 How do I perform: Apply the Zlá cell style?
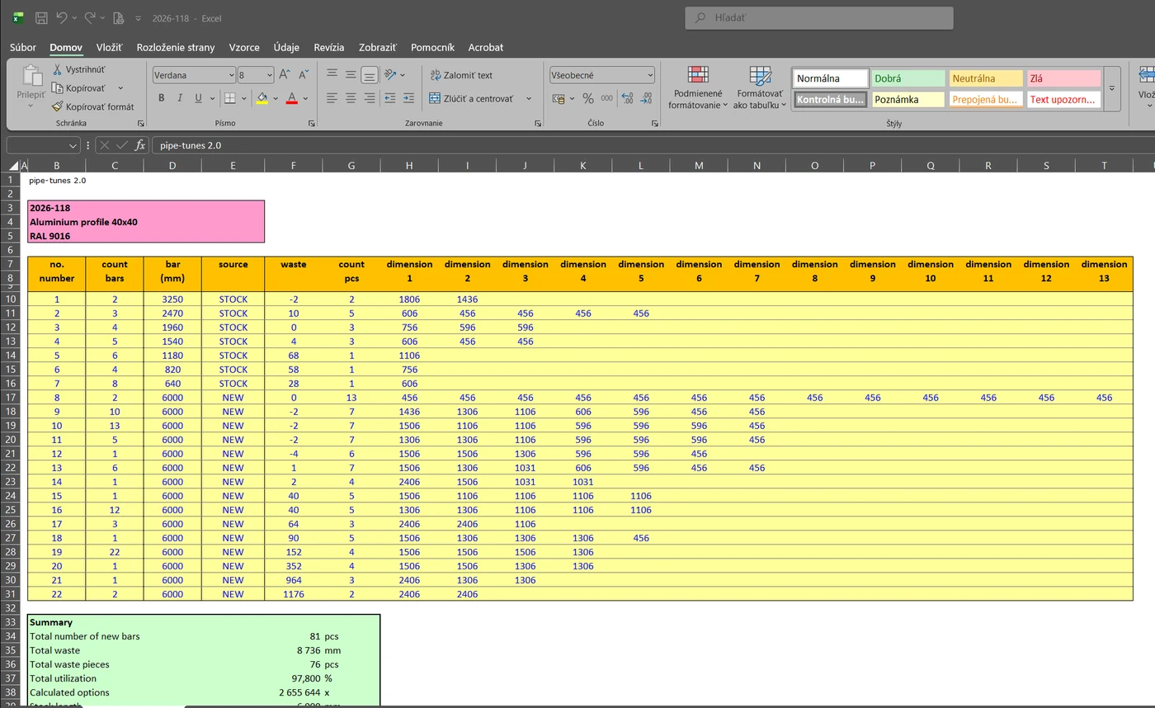(1063, 78)
